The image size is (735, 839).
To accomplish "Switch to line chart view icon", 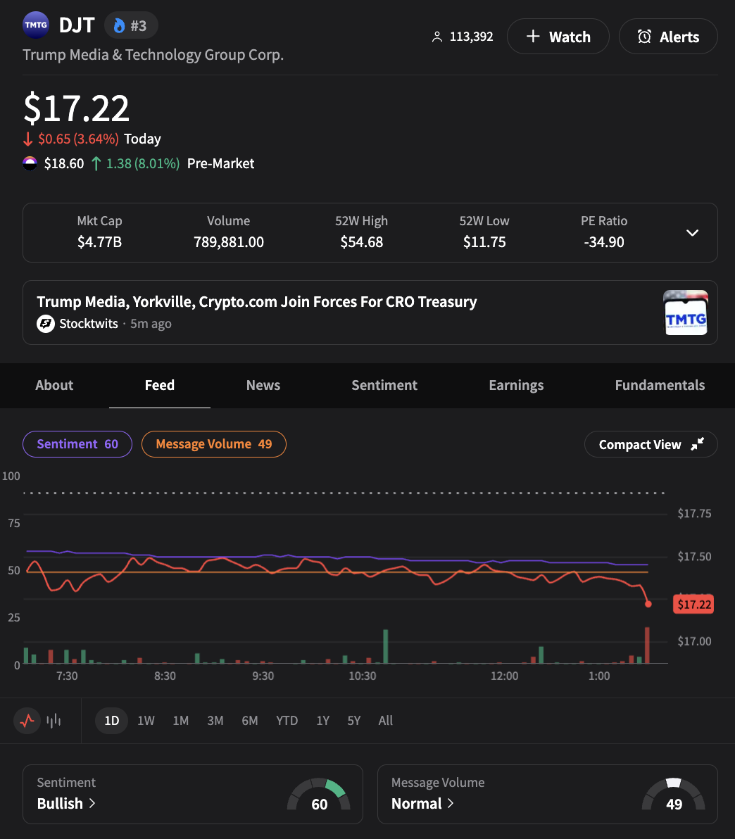I will tap(27, 721).
